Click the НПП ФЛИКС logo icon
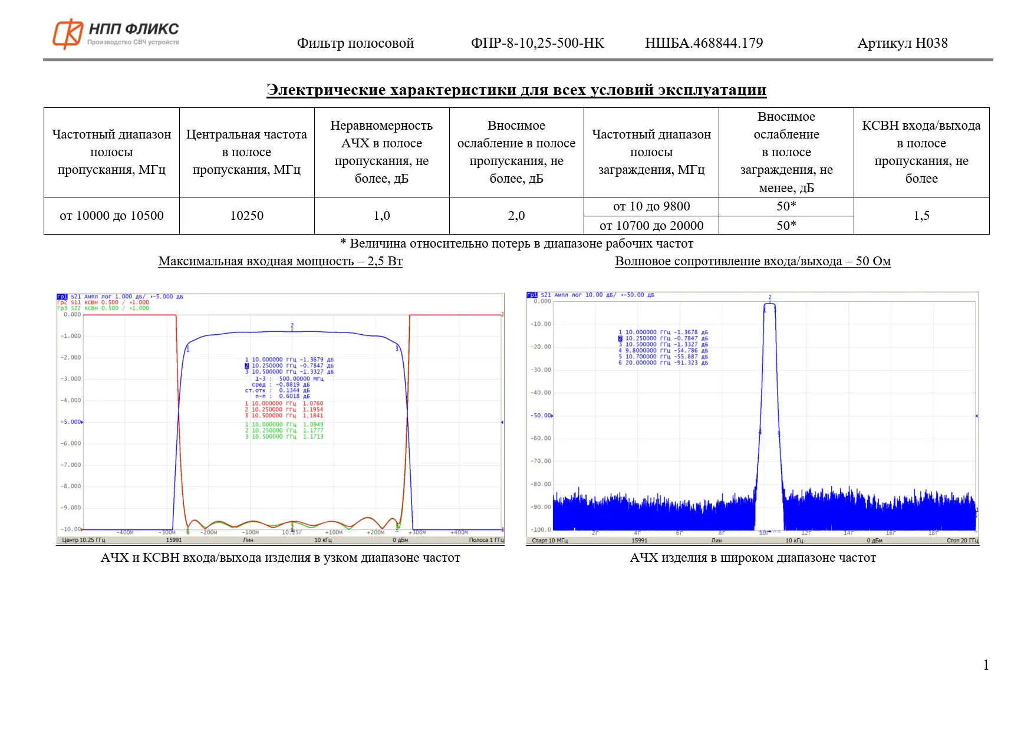The height and width of the screenshot is (731, 1034). (x=68, y=34)
